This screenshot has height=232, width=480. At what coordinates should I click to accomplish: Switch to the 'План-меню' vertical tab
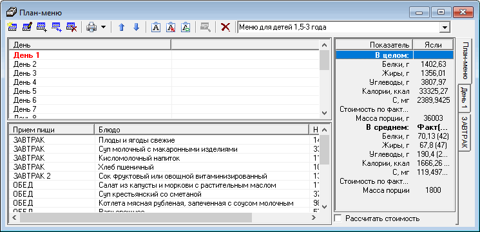click(465, 61)
